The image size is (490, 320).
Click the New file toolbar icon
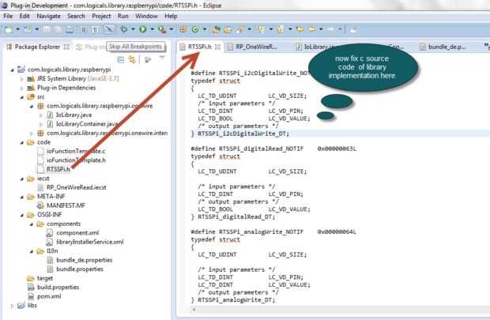[9, 29]
